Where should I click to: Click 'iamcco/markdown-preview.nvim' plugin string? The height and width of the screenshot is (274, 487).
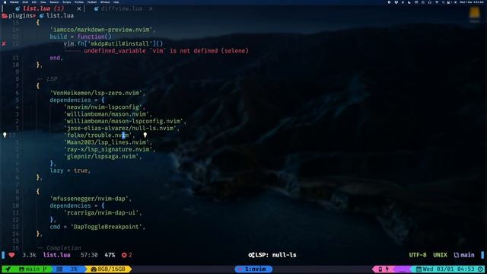point(101,30)
